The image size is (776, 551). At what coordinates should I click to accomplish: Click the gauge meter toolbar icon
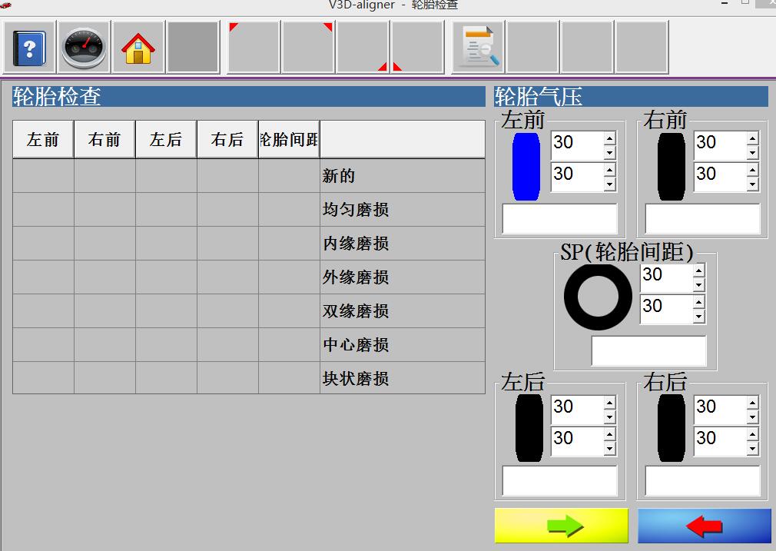pos(85,48)
